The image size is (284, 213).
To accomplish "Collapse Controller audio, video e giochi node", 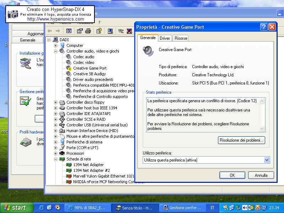I will 56,51.
